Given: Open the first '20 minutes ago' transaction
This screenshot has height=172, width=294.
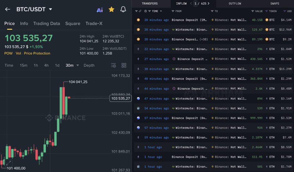Looking at the screenshot, I should 157,20.
